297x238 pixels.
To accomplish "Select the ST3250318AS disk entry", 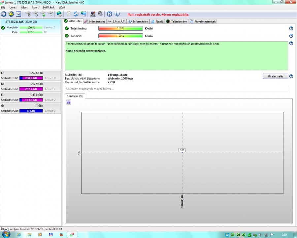I will (31, 27).
